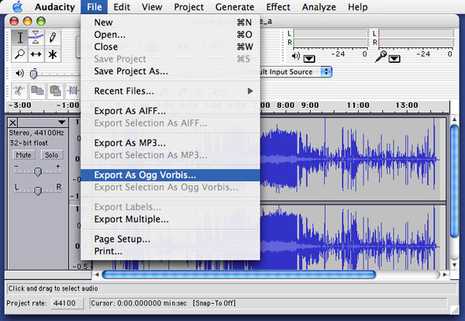
Task: Click the Trim audio toolbar icon
Action: coord(72,91)
